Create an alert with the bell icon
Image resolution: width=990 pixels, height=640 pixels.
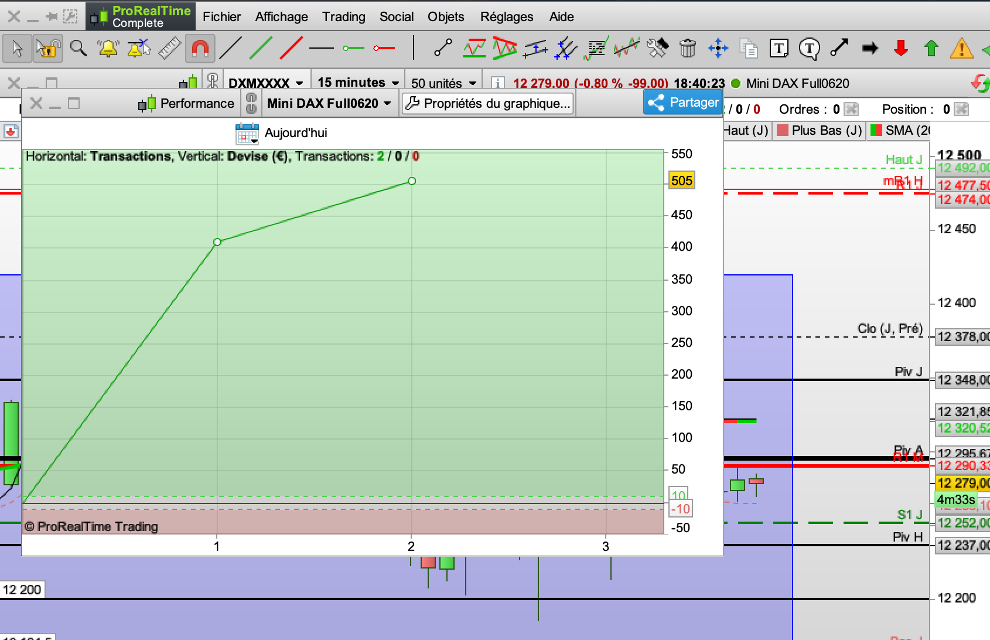(108, 48)
